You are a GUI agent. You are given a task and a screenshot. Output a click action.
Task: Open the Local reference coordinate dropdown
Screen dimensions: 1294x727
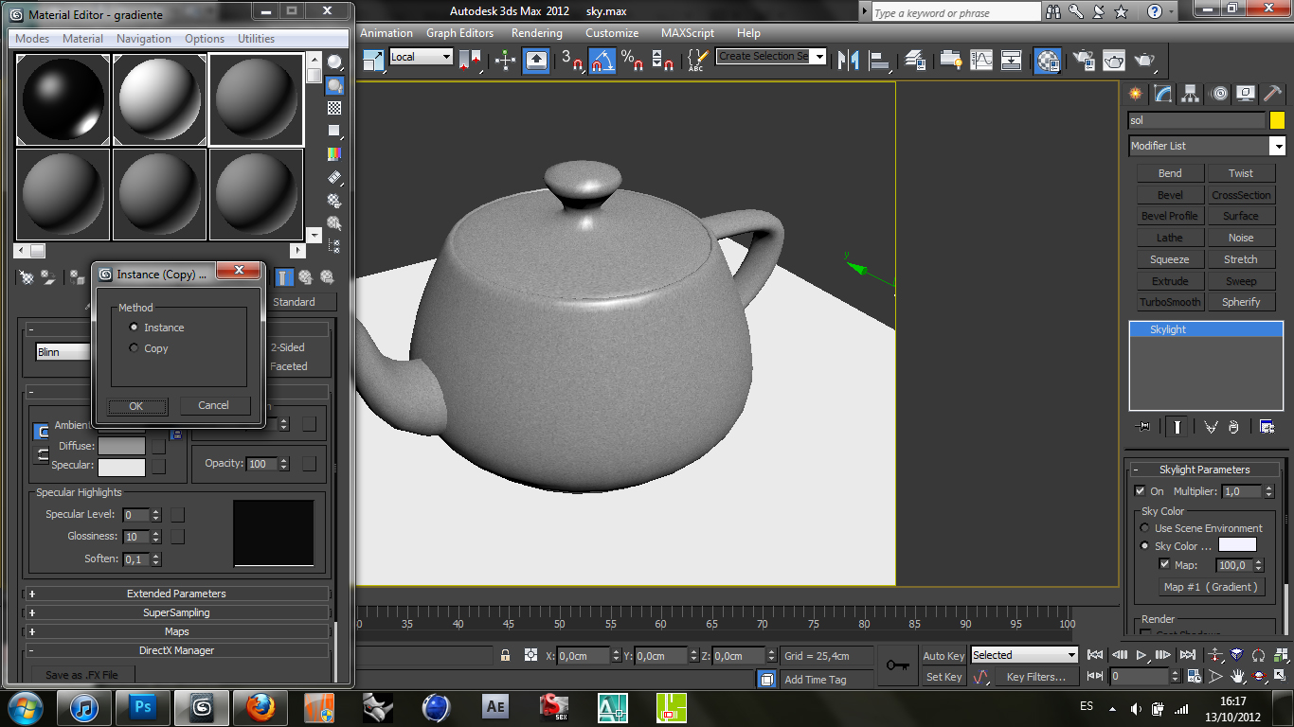(x=422, y=57)
